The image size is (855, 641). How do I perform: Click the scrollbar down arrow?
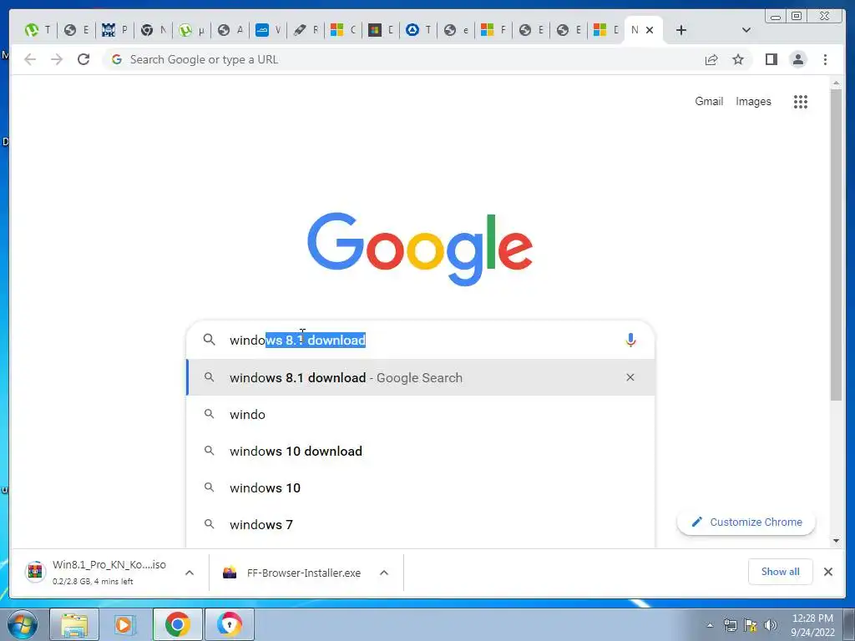click(837, 541)
